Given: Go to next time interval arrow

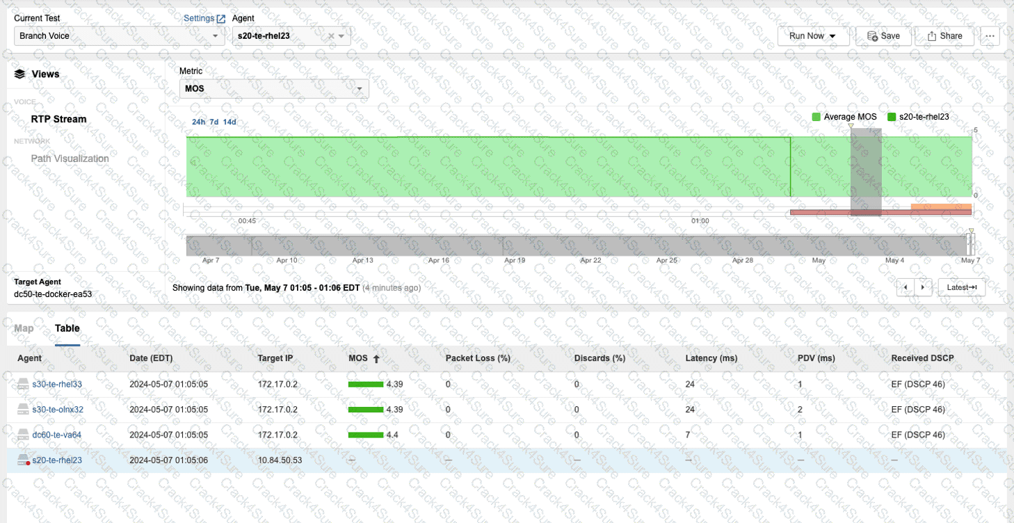Looking at the screenshot, I should click(x=923, y=287).
